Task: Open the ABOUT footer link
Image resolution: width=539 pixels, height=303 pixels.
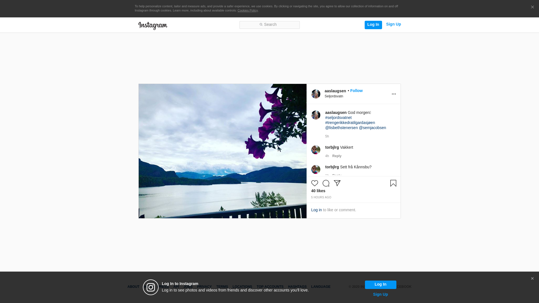Action: click(x=133, y=287)
